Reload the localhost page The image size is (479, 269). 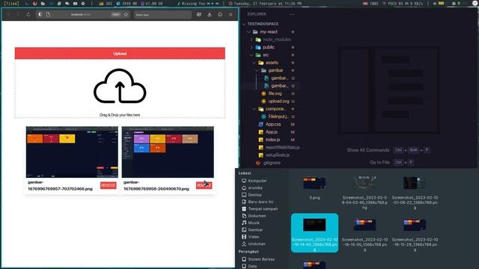pos(28,14)
